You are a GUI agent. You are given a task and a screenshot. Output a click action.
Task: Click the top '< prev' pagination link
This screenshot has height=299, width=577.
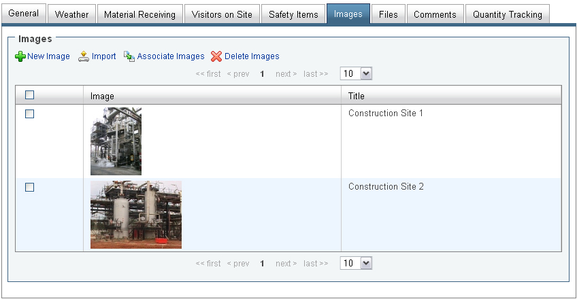click(238, 74)
